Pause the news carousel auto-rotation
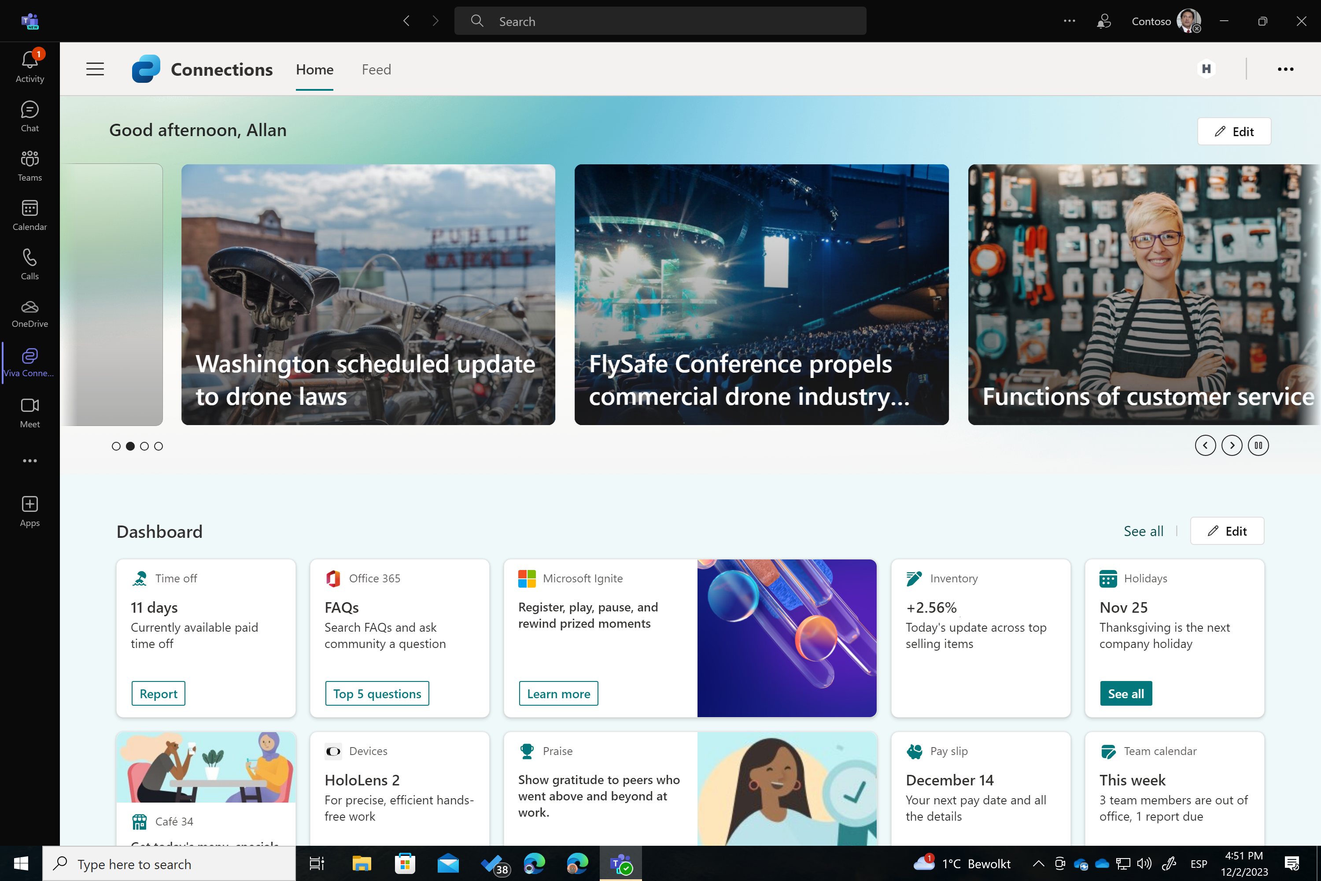The image size is (1321, 881). [1258, 445]
